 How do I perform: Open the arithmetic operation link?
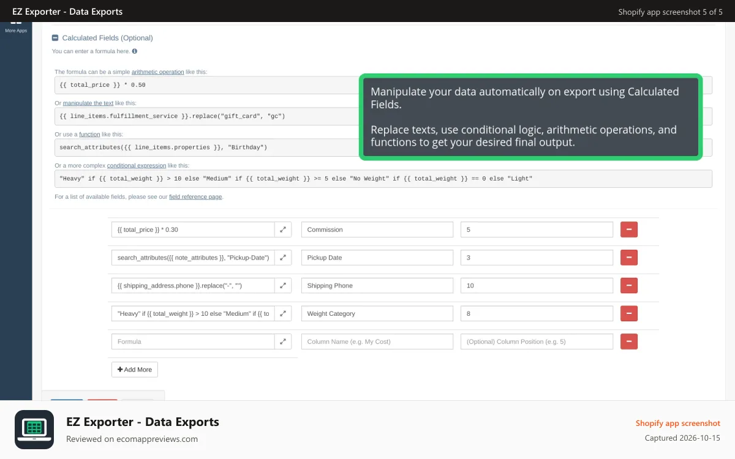157,72
